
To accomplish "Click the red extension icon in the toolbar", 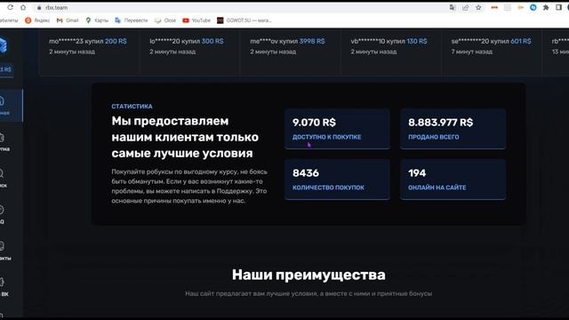I will pos(494,8).
